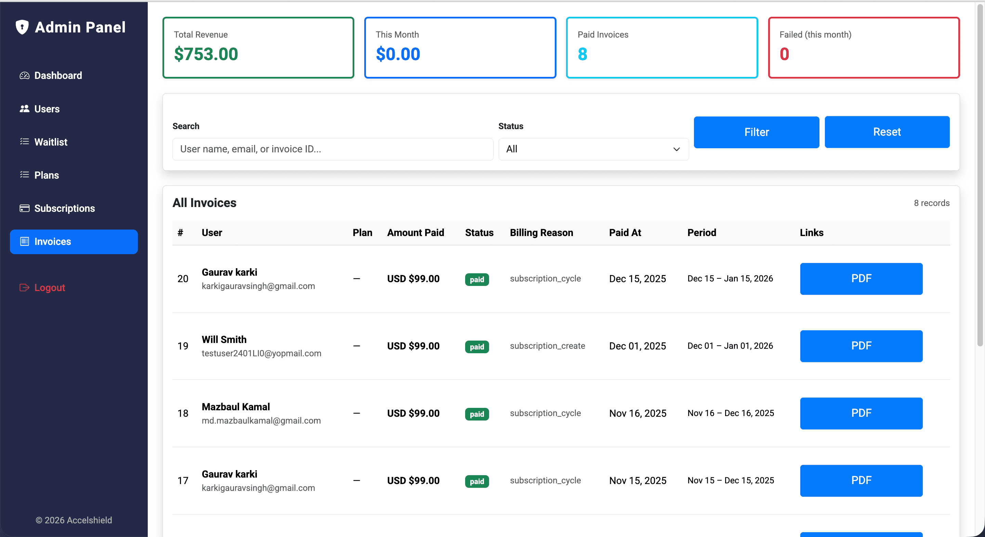Screen dimensions: 985x537
Task: Click the page vertical scrollbar
Action: coord(981,176)
